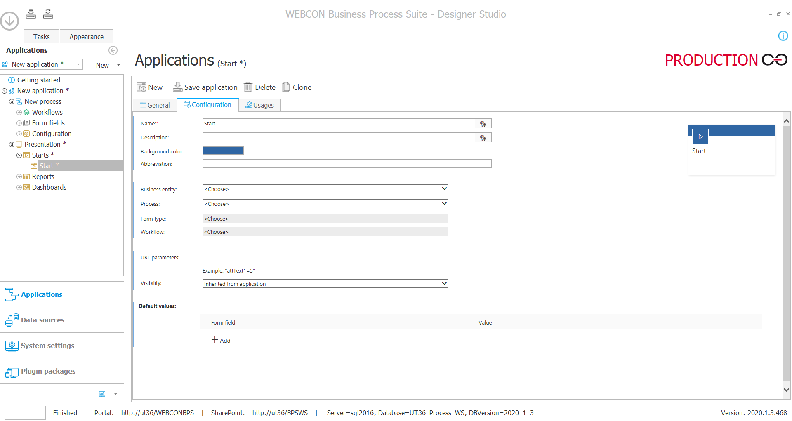
Task: Switch to the General tab
Action: (x=155, y=105)
